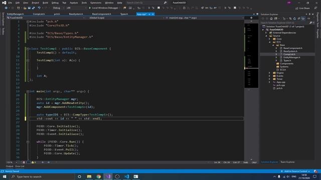The width and height of the screenshot is (321, 180).
Task: Click the Open File folder toolbar icon
Action: pos(25,8)
